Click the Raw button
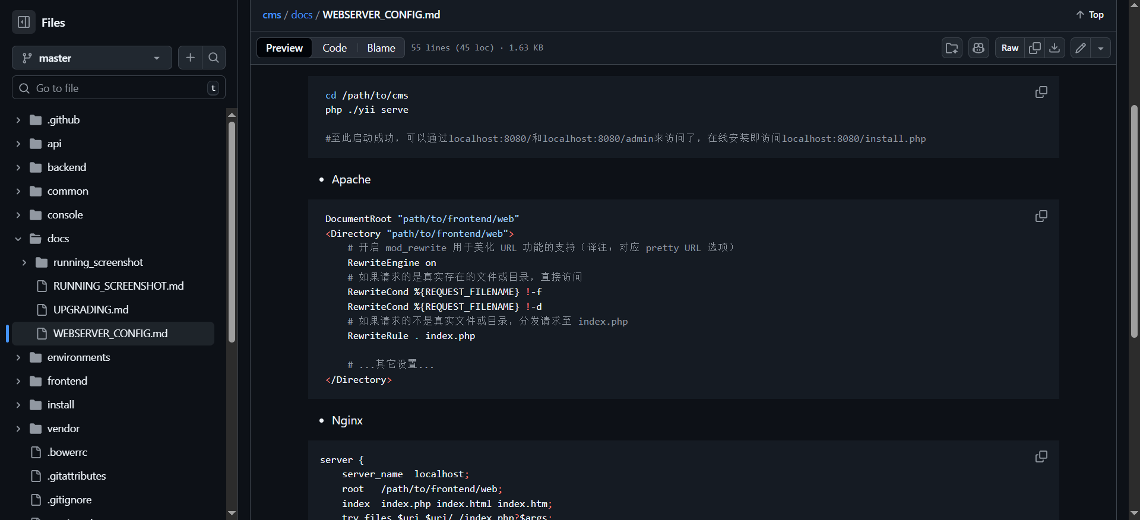The width and height of the screenshot is (1140, 520). pyautogui.click(x=1009, y=48)
